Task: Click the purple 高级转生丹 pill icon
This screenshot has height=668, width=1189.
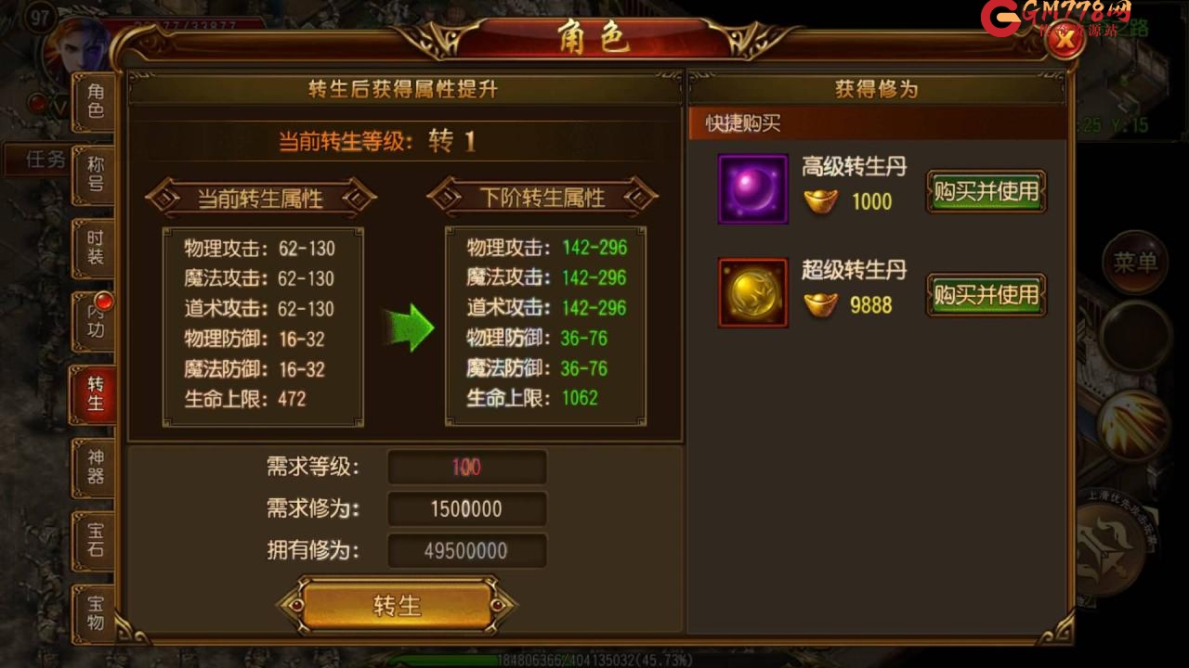Action: pos(752,189)
